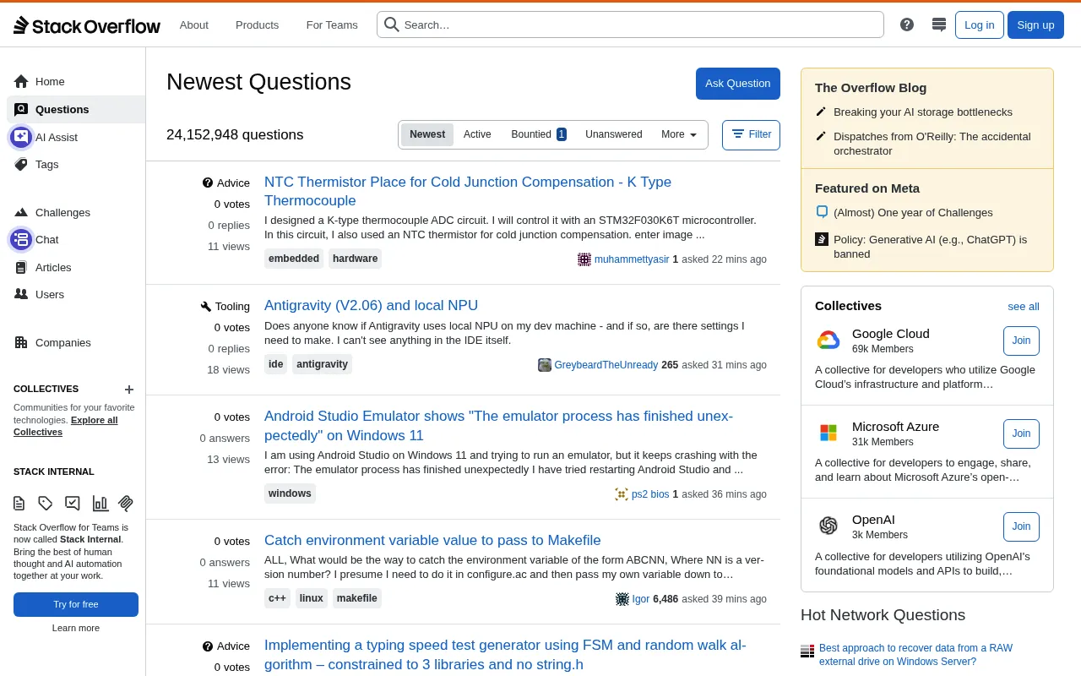
Task: Click the Stack Overflow logo
Action: click(x=87, y=25)
